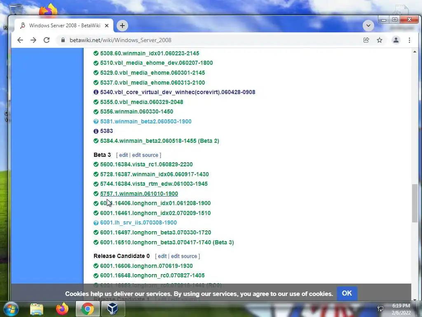Open build 5356.winmain.060330-1450
This screenshot has height=317, width=422.
[x=137, y=111]
